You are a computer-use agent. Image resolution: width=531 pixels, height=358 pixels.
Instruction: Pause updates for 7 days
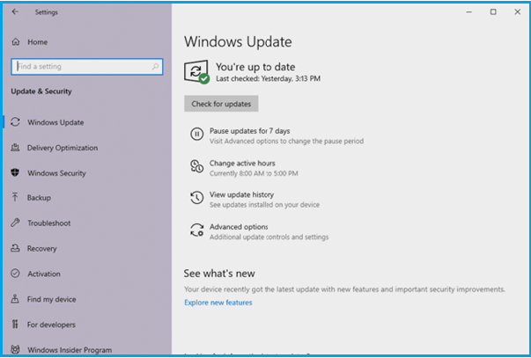tap(249, 131)
